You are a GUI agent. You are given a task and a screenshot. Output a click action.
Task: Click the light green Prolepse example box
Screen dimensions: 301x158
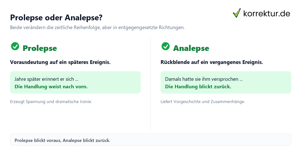75,82
